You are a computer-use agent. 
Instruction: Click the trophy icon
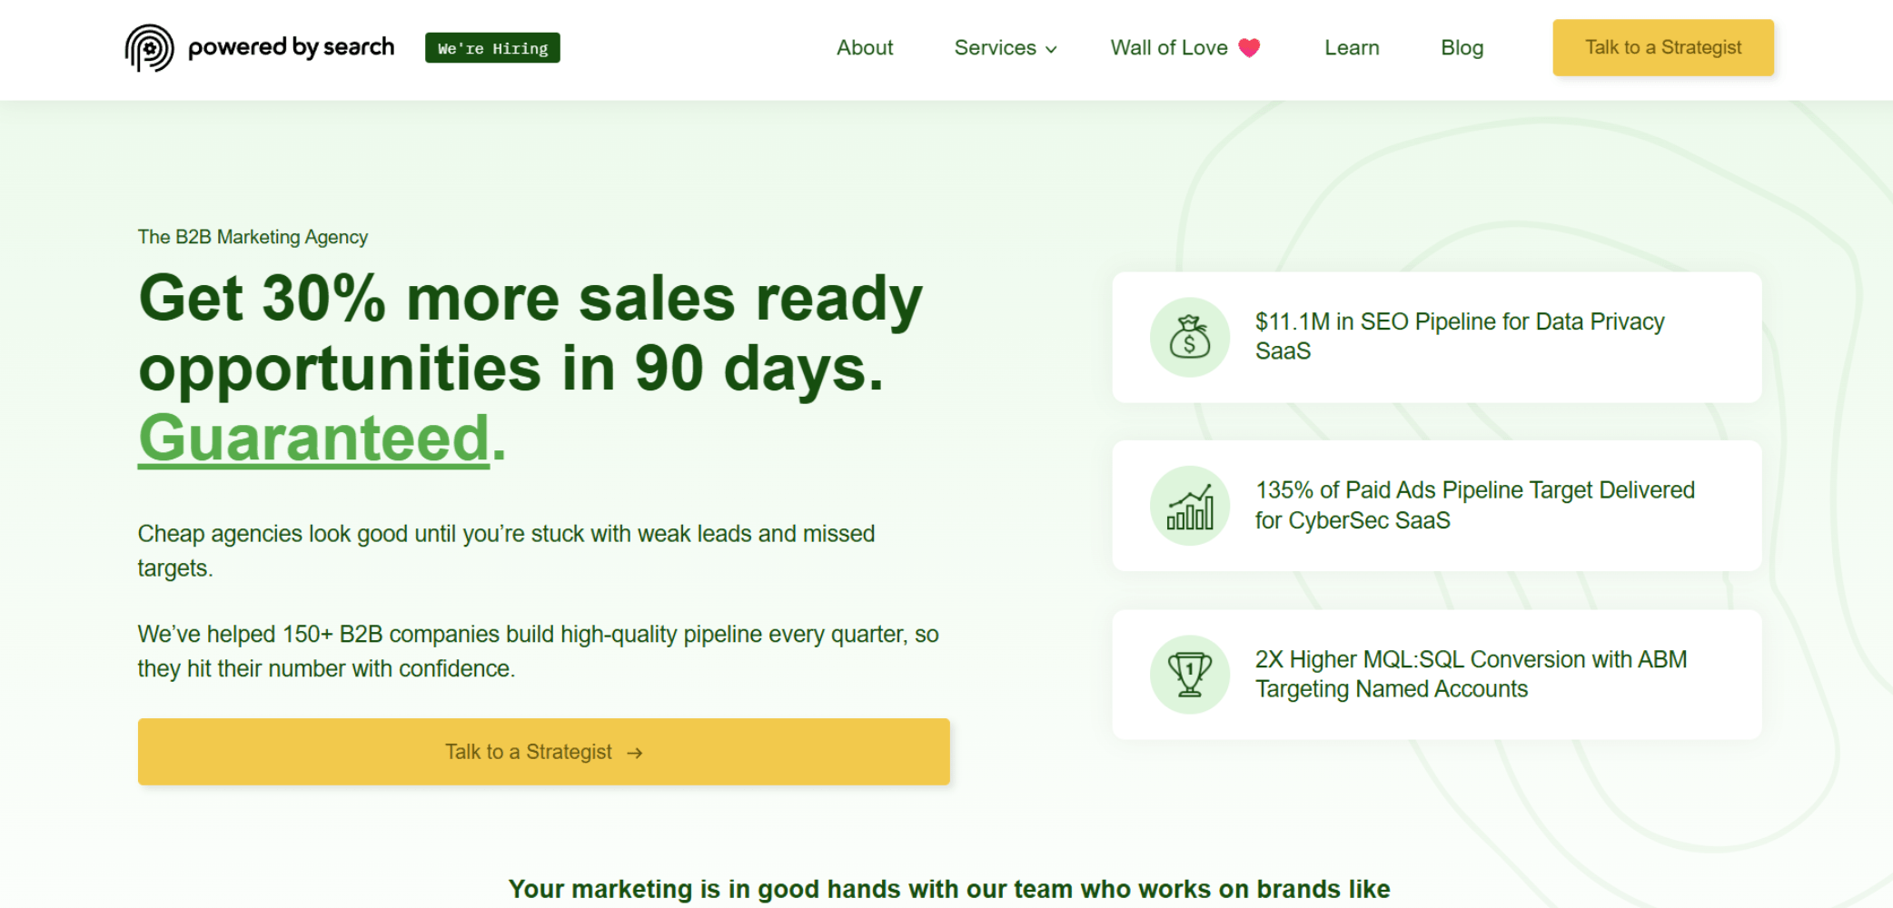click(1190, 675)
